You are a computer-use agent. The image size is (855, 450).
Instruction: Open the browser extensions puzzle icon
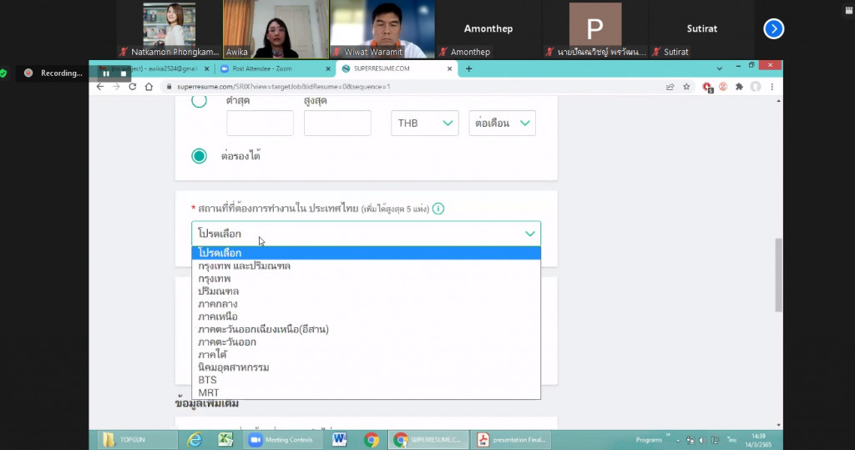coord(739,86)
